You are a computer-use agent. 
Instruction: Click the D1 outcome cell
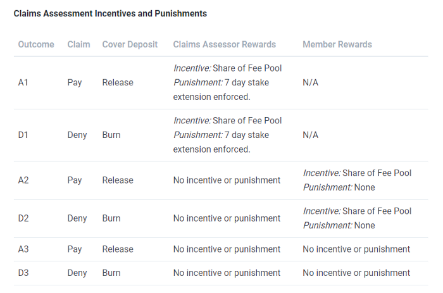coord(23,135)
